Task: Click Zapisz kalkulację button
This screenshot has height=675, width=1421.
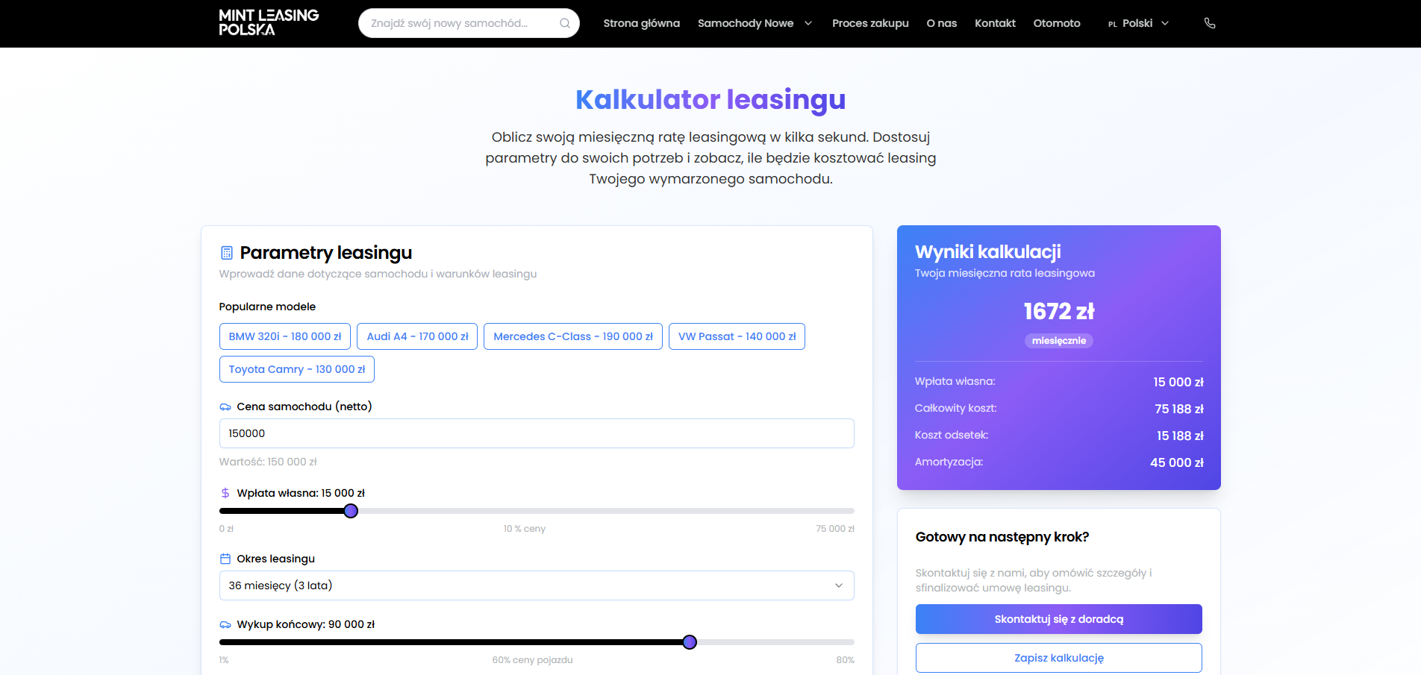Action: [1058, 658]
